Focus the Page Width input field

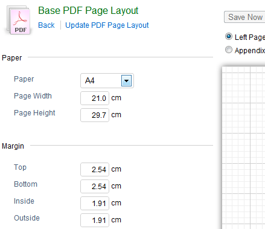pos(95,98)
